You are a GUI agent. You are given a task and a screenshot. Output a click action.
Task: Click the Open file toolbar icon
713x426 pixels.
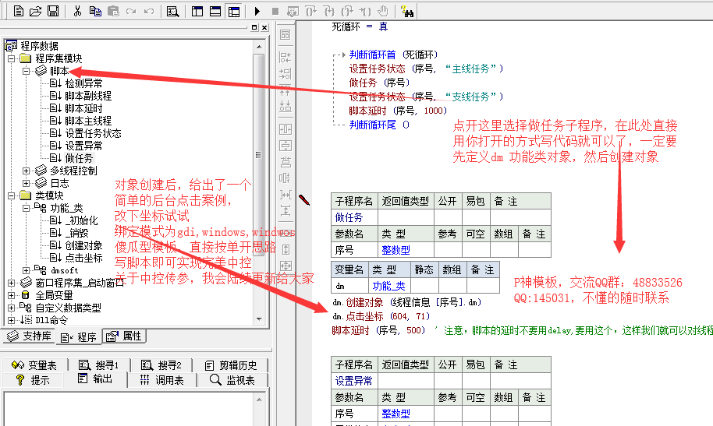coord(35,11)
